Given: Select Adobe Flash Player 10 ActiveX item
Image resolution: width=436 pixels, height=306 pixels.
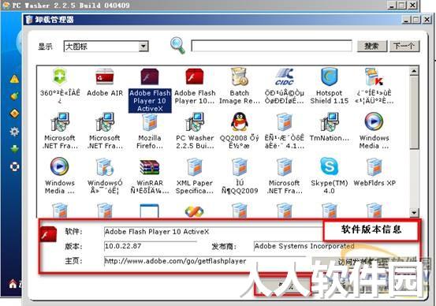Looking at the screenshot, I should click(x=150, y=91).
